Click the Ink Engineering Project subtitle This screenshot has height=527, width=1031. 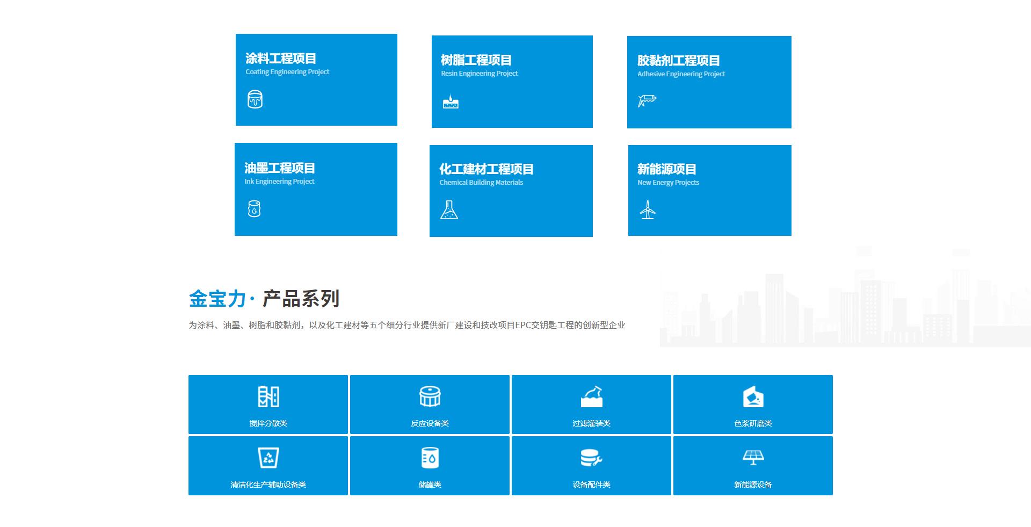tap(279, 182)
